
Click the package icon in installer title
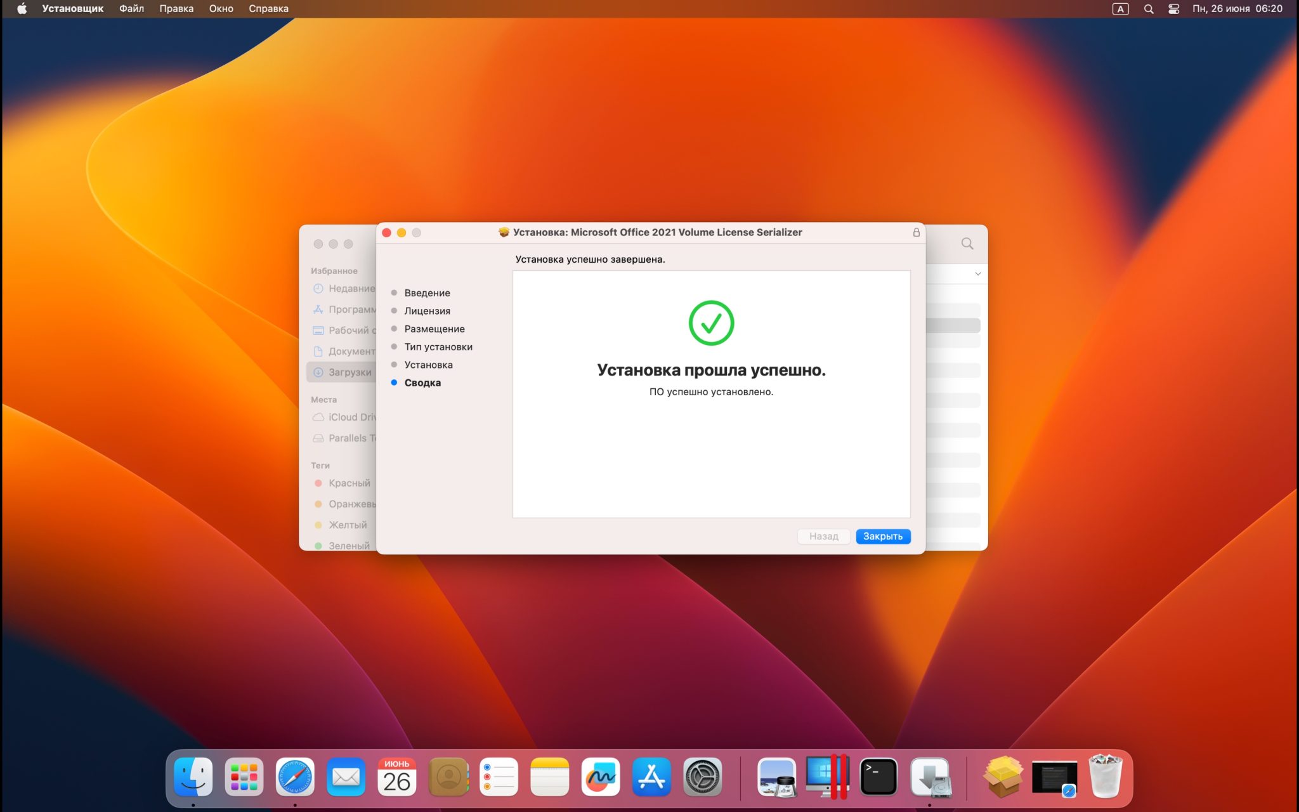click(504, 232)
